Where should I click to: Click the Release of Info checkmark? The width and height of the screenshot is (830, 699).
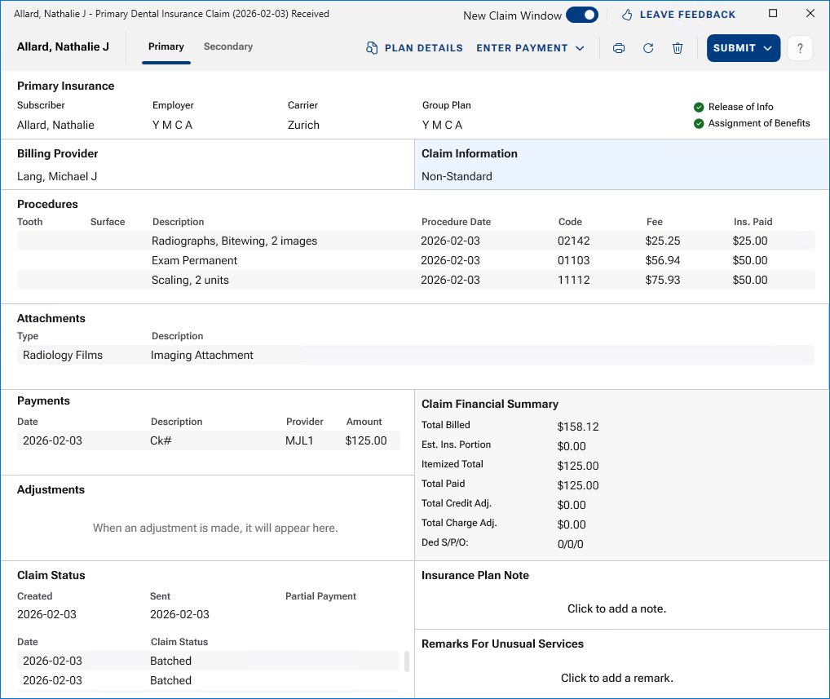click(x=699, y=107)
